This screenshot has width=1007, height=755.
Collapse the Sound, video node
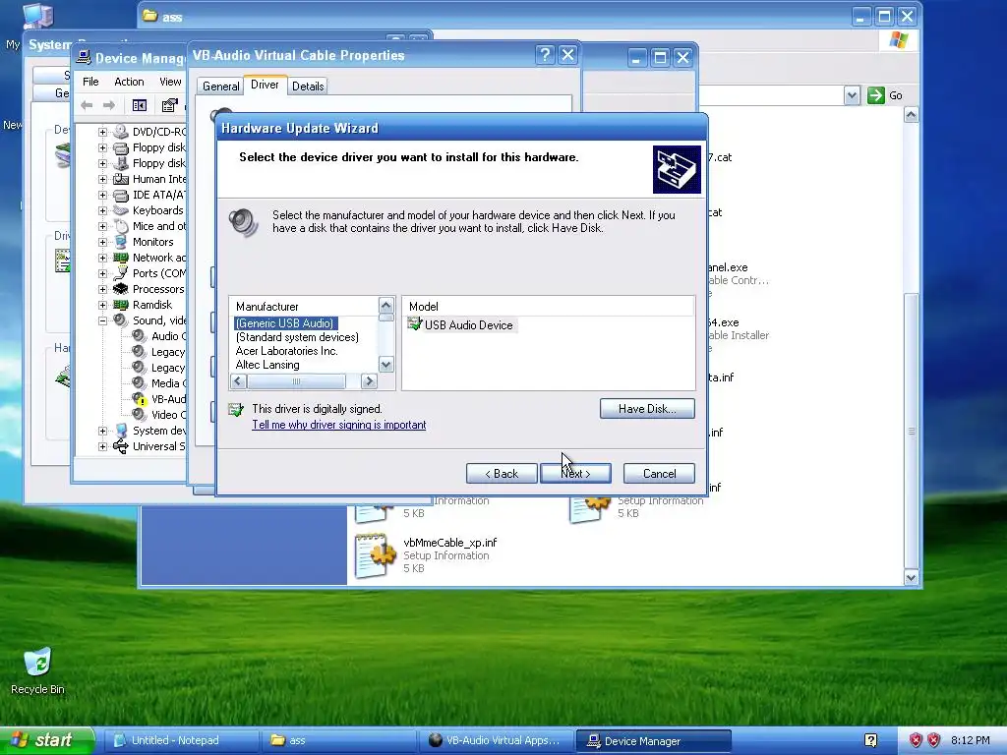(102, 320)
